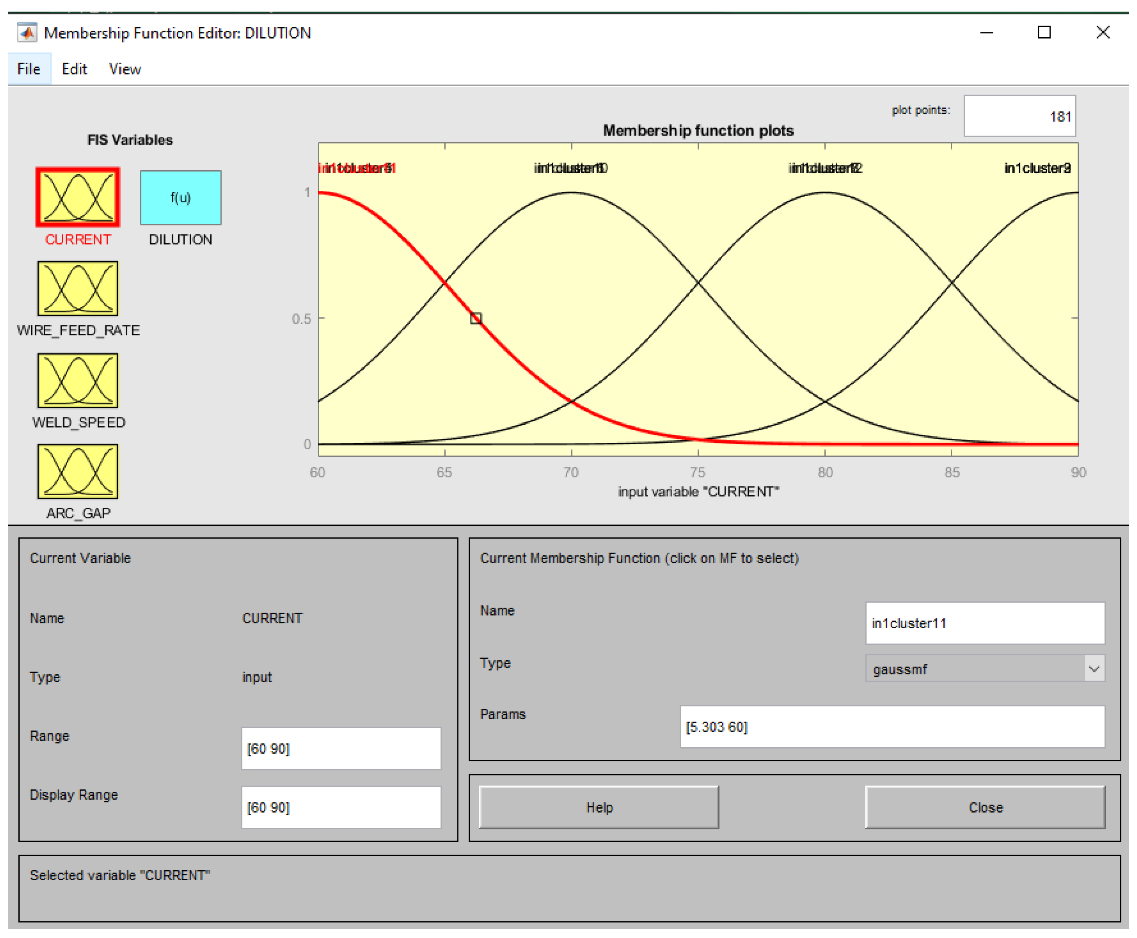
Task: Click the Range input field
Action: click(341, 748)
